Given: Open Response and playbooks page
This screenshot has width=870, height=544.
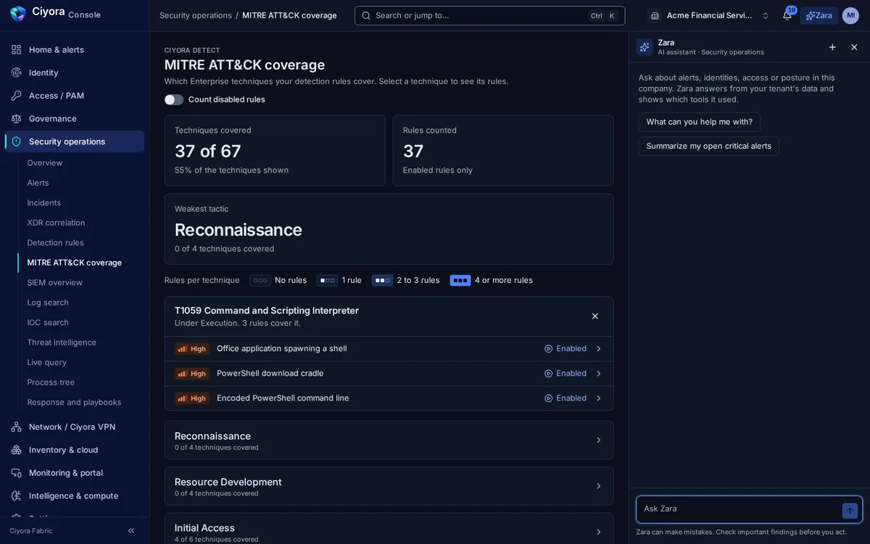Looking at the screenshot, I should 74,403.
